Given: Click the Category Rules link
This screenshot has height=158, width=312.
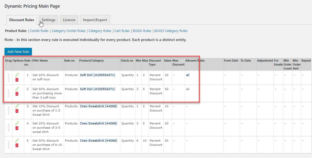Looking at the screenshot, I should pos(100,31).
